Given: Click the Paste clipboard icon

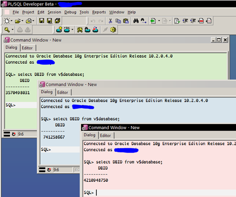Looking at the screenshot, I should click(126, 21).
